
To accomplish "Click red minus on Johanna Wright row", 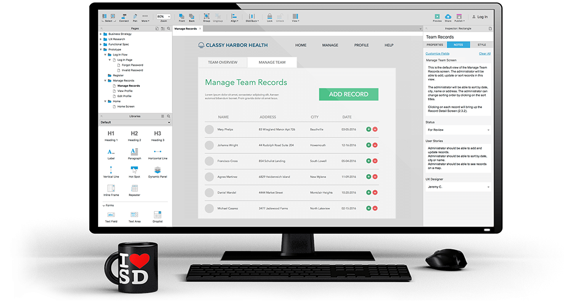I will point(375,145).
